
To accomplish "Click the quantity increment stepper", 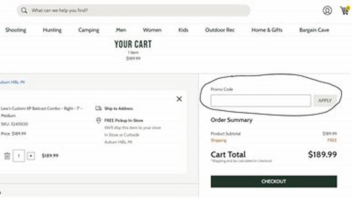I will coord(31,156).
